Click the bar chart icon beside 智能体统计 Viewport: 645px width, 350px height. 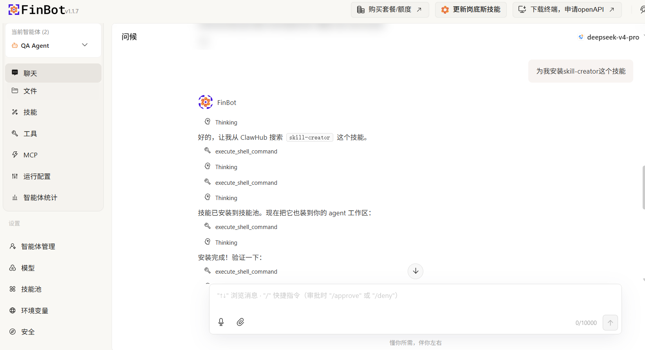(x=15, y=197)
